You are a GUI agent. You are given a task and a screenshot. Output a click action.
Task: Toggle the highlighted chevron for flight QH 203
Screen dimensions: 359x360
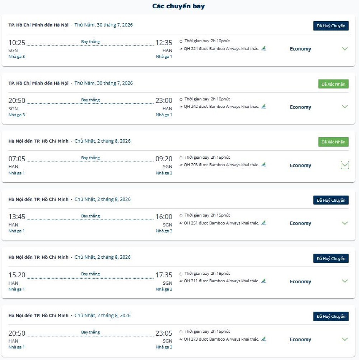tap(345, 165)
